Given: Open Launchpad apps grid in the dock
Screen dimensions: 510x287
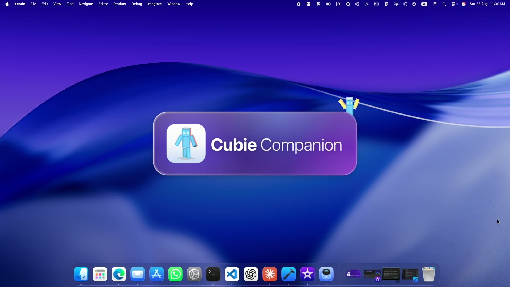Looking at the screenshot, I should point(100,274).
